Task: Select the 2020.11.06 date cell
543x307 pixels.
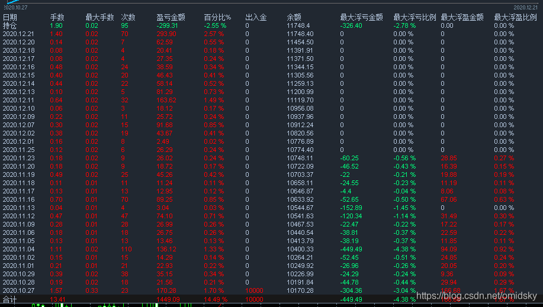Action: click(18, 233)
